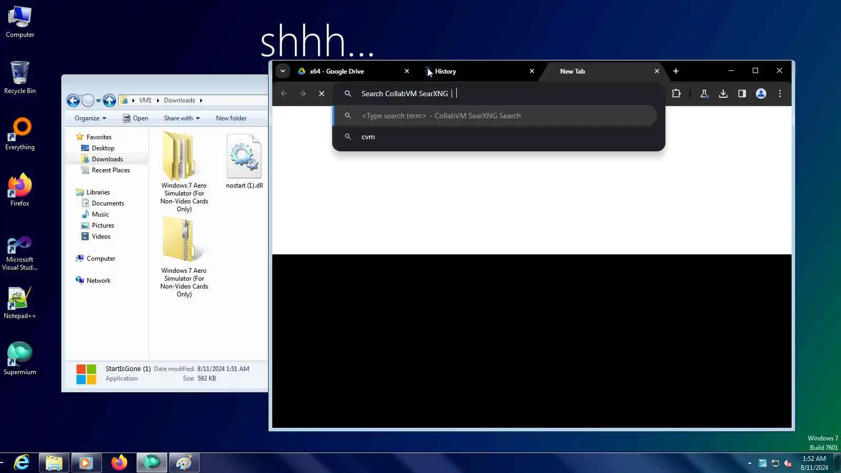Open the Computer desktop icon

(x=20, y=22)
